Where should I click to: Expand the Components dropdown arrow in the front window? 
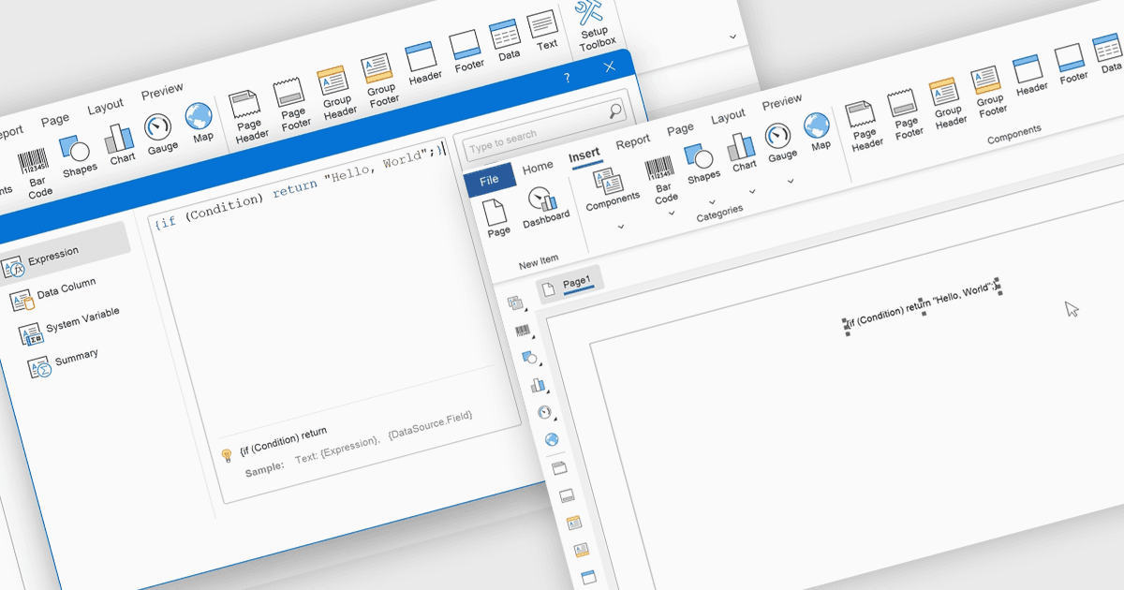tap(620, 227)
